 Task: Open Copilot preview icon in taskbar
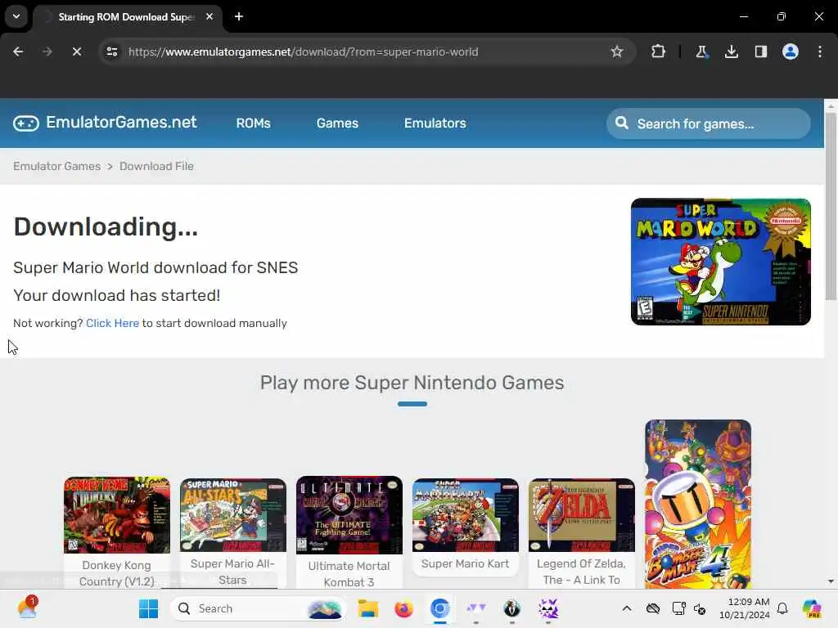(x=812, y=608)
